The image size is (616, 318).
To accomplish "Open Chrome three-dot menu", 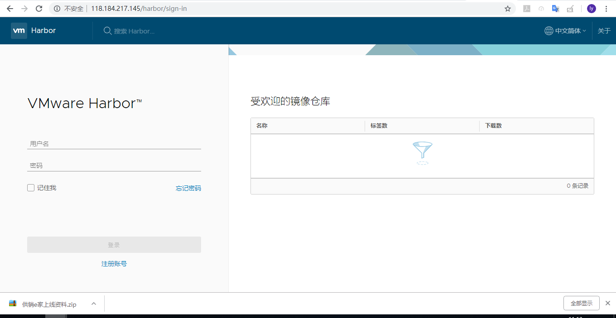I will [x=606, y=9].
